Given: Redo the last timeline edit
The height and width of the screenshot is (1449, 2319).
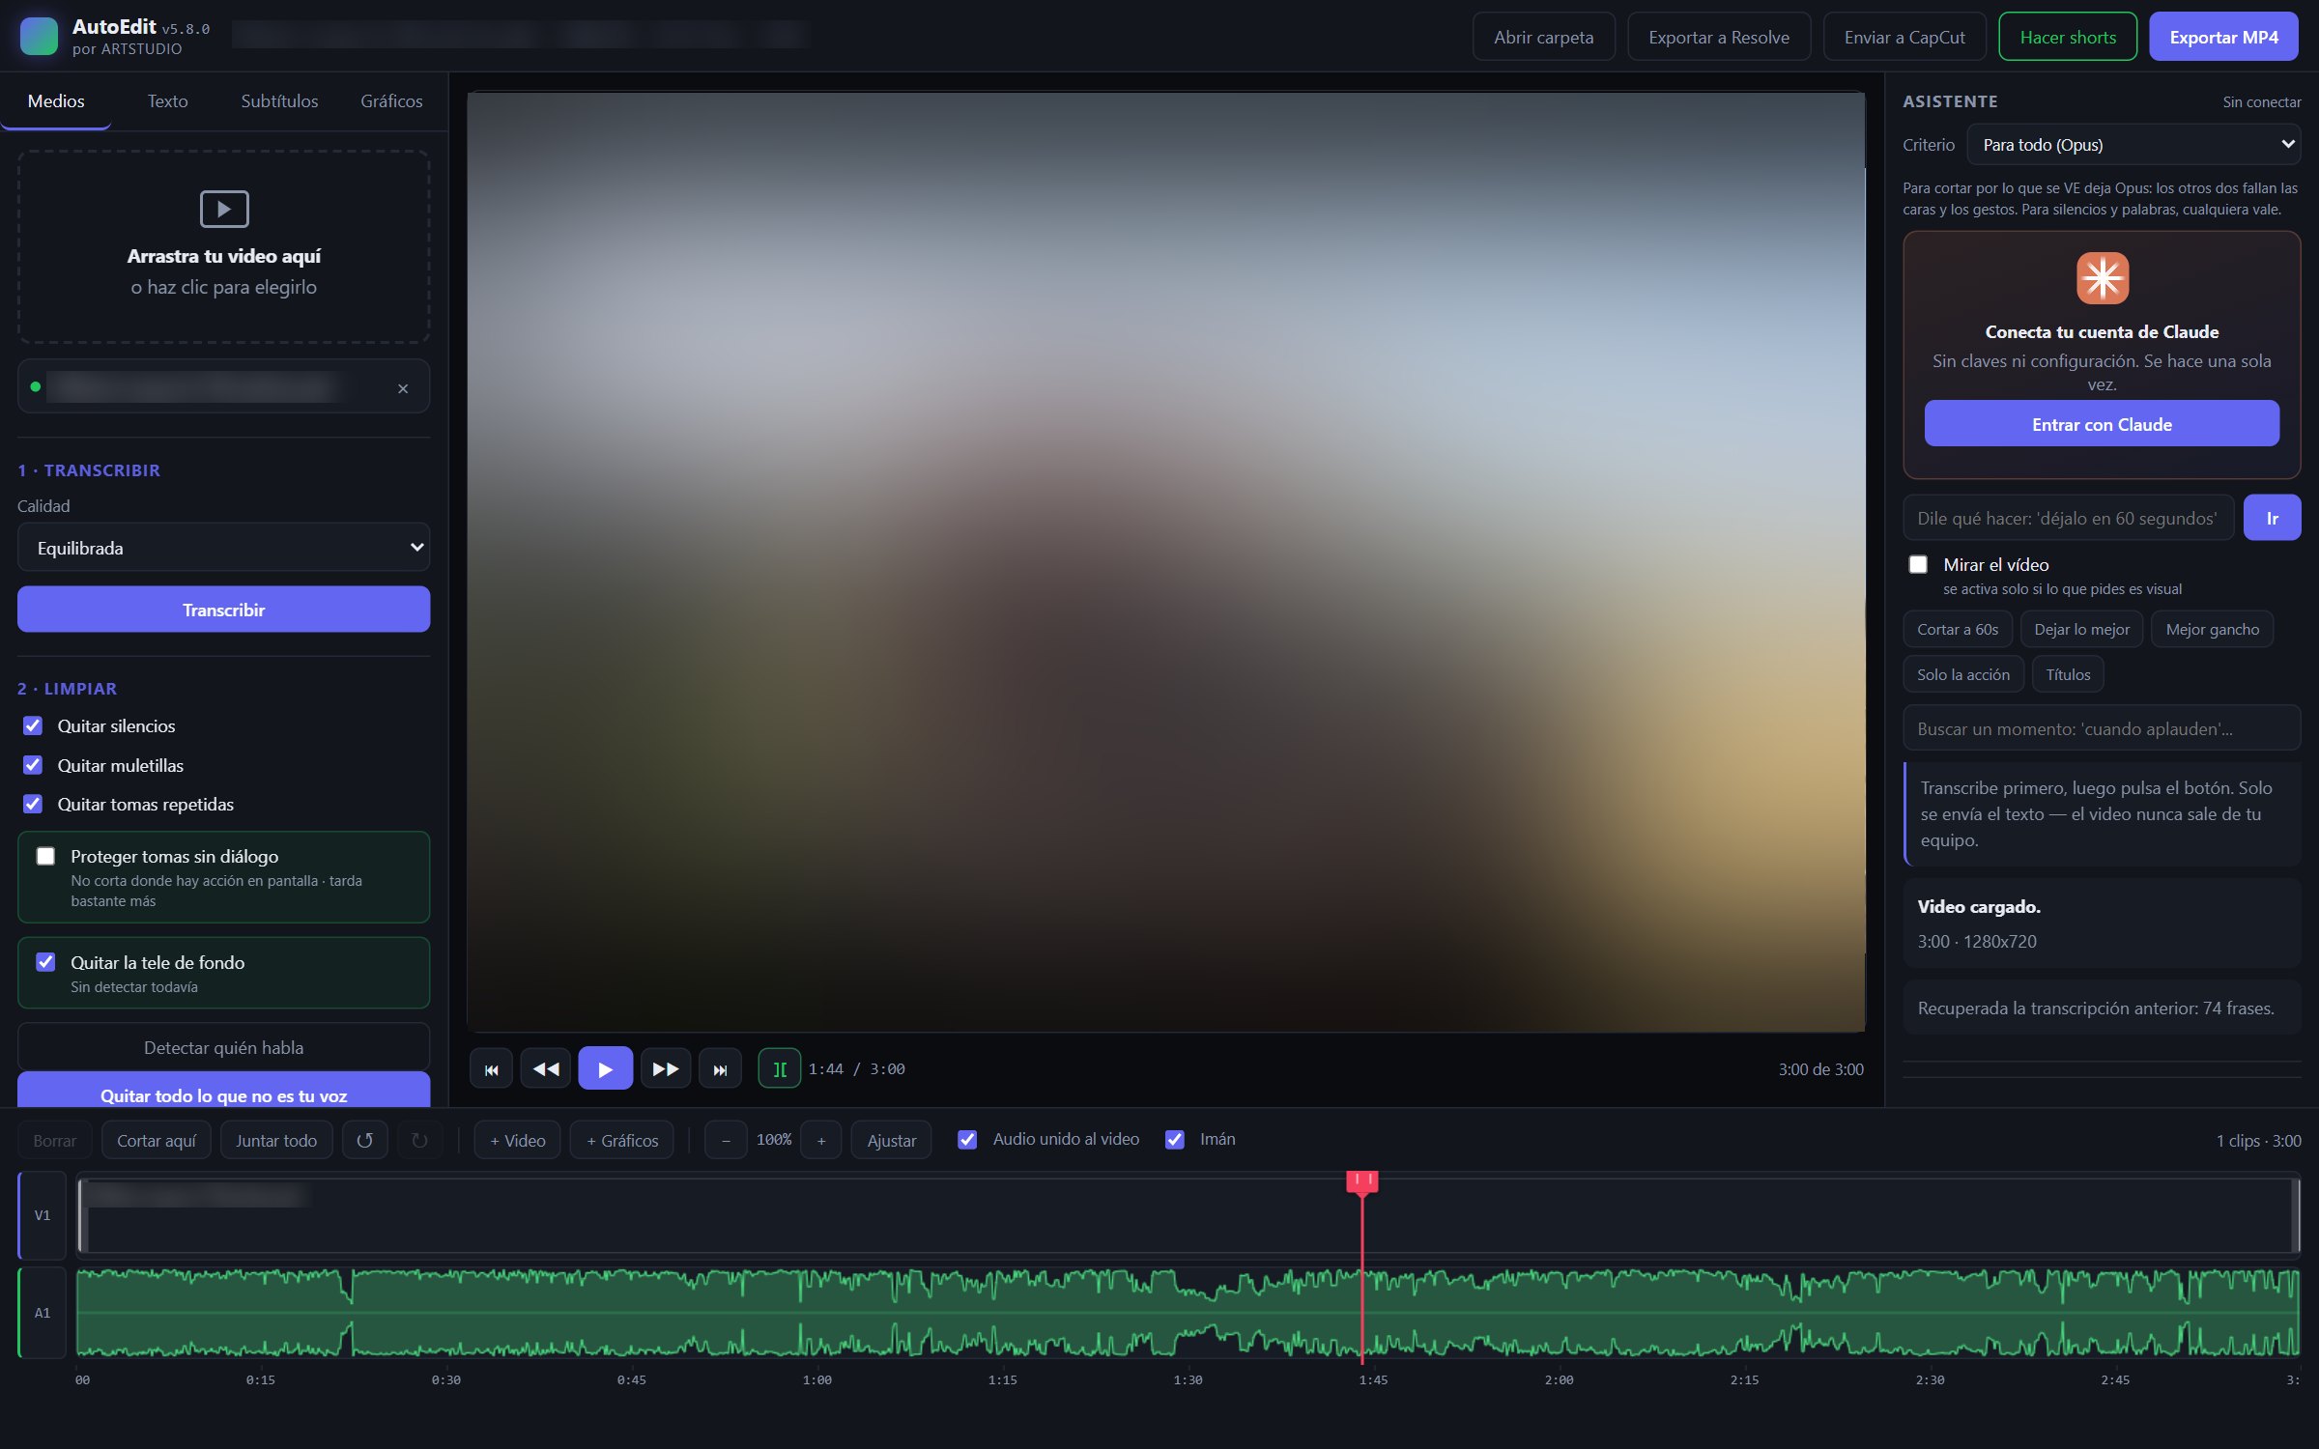Looking at the screenshot, I should (x=419, y=1140).
